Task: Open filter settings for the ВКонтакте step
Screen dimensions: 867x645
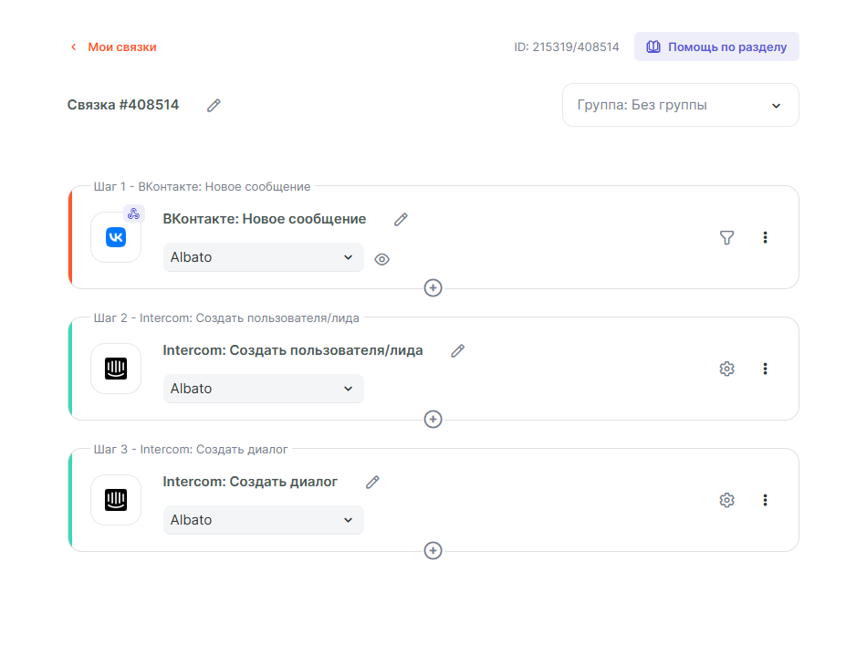Action: pos(726,238)
